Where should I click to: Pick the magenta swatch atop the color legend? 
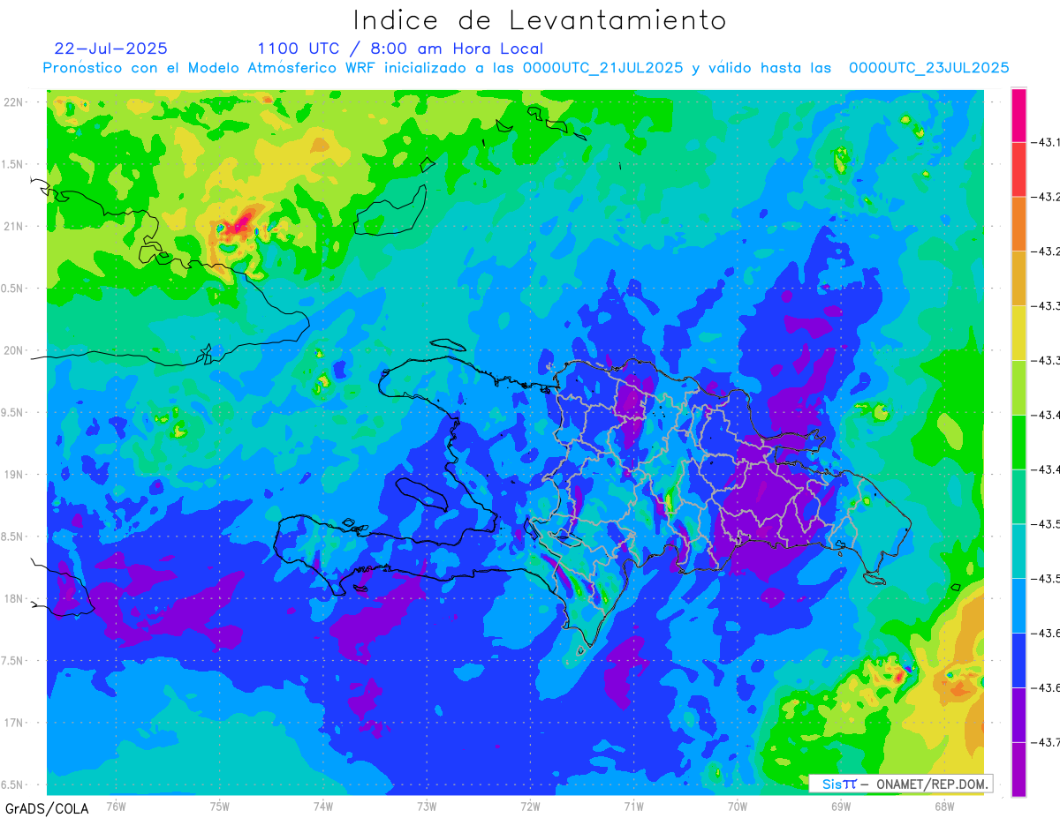[x=1018, y=115]
